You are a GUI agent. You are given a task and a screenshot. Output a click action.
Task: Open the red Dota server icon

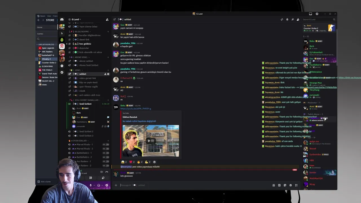[62, 46]
